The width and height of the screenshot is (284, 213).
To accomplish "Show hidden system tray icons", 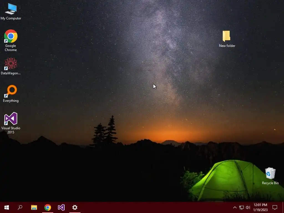I will coord(235,207).
